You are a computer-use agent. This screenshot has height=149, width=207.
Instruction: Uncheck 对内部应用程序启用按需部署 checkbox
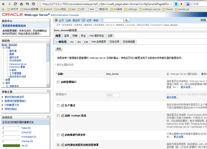[x=58, y=145]
